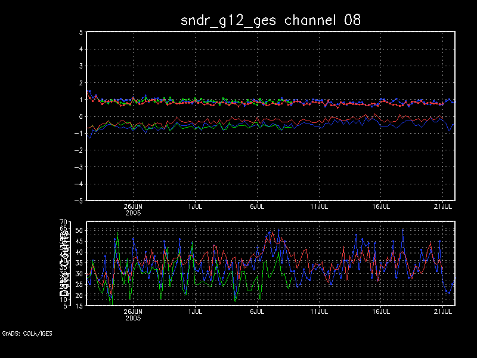The image size is (477, 358).
Task: Click the y-axis value 5 on upper chart
Action: pos(80,32)
